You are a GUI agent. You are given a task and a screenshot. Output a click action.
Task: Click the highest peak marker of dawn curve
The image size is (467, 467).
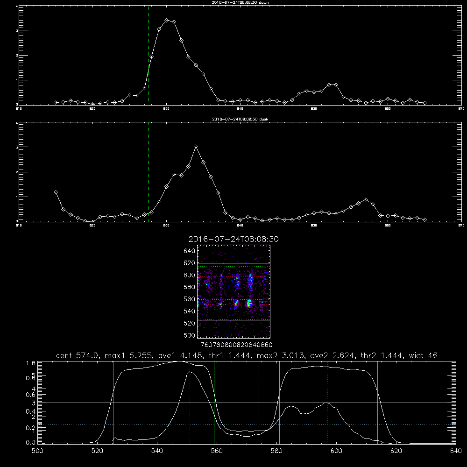(167, 21)
